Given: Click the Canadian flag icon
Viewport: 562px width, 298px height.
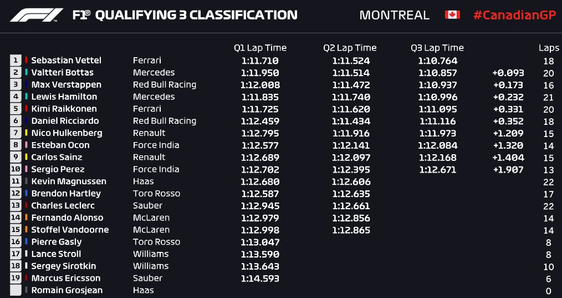Looking at the screenshot, I should pos(452,15).
